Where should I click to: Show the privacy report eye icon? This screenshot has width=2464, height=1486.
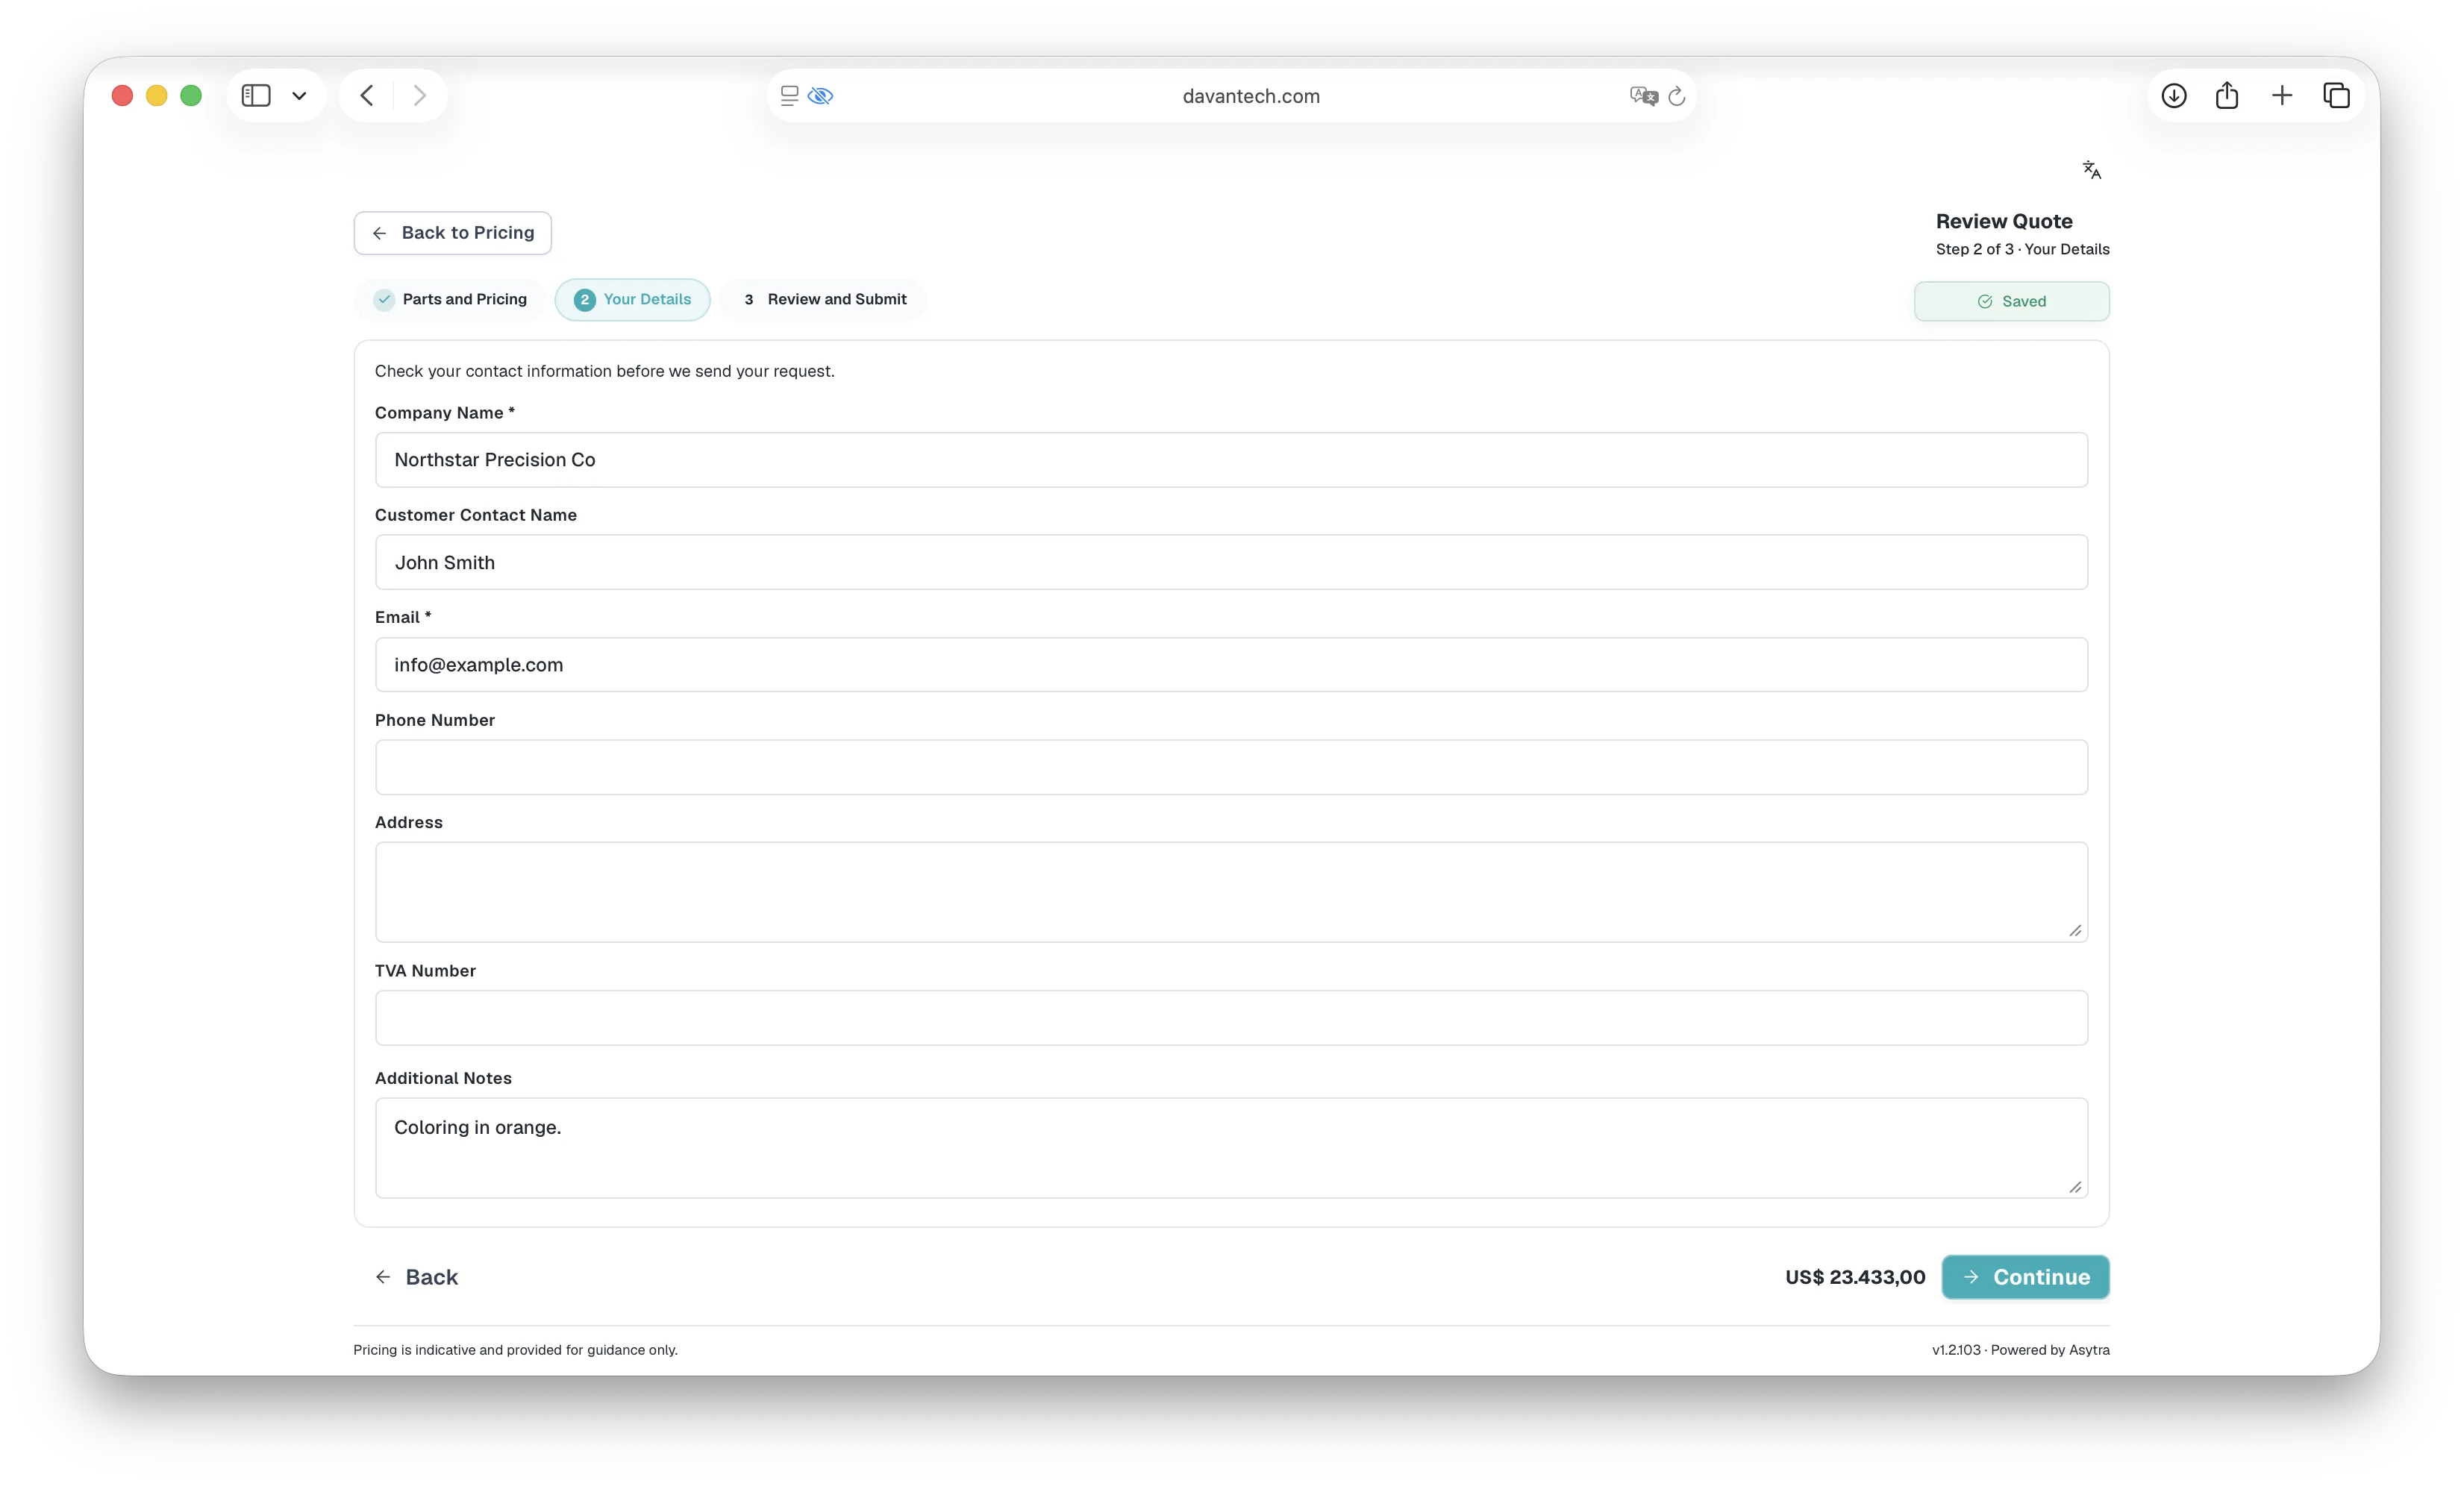[x=821, y=96]
